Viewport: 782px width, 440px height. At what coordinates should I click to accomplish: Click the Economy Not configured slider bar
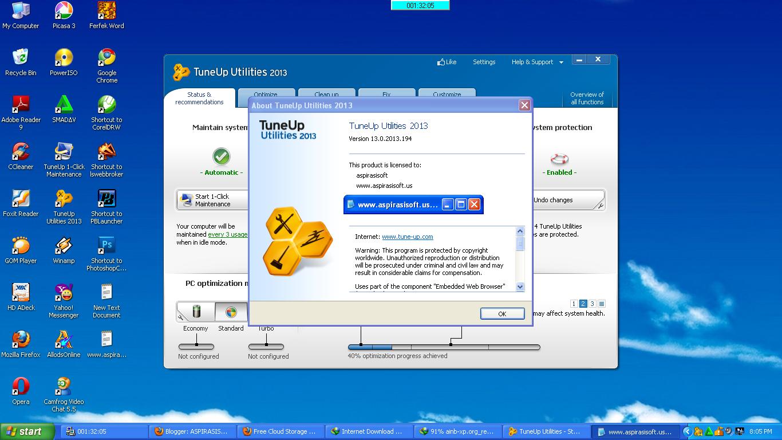tap(196, 347)
